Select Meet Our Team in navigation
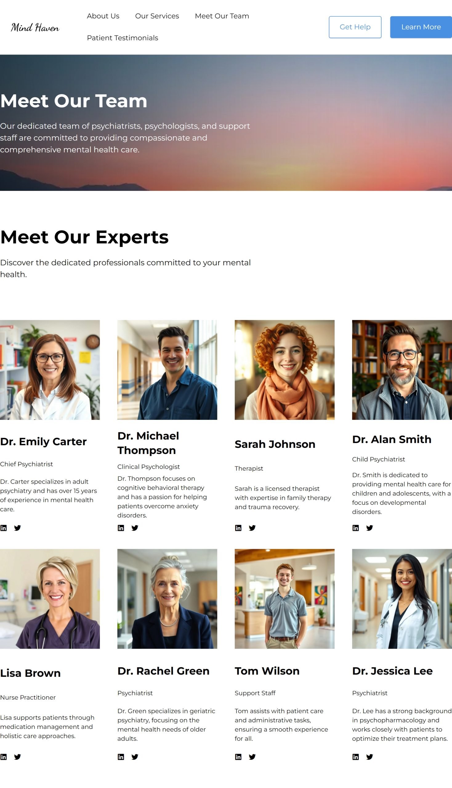Viewport: 452px width, 788px height. (222, 16)
